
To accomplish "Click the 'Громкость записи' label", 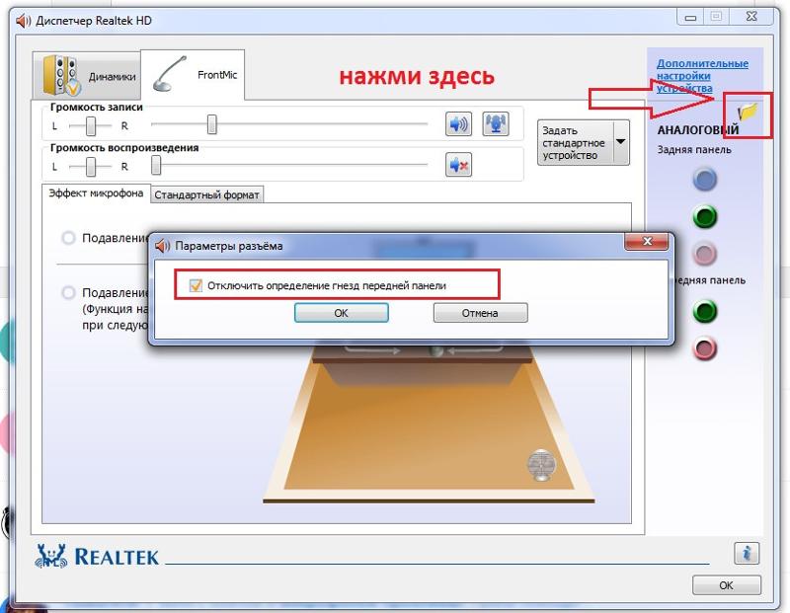I will point(96,107).
